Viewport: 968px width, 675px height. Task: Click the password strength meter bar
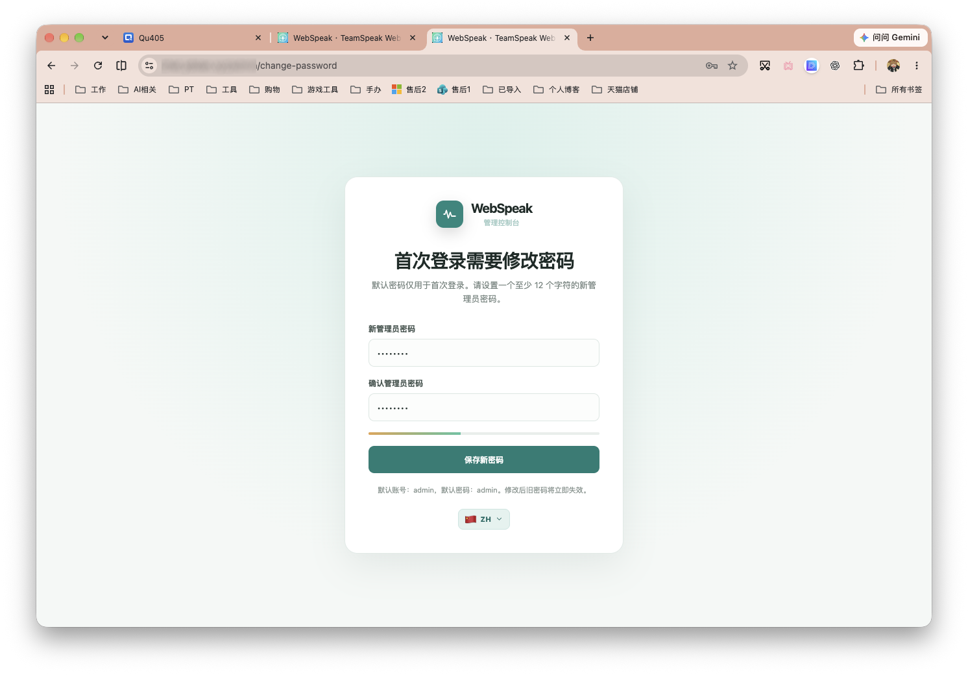(484, 433)
